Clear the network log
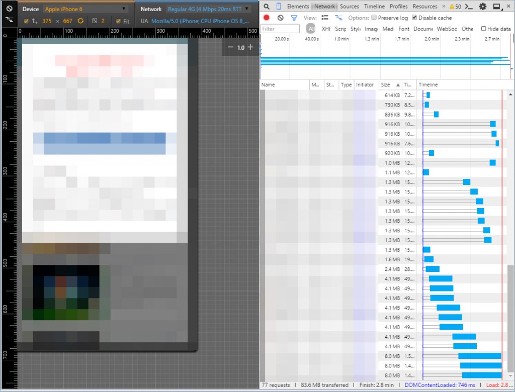The height and width of the screenshot is (392, 515). (281, 18)
